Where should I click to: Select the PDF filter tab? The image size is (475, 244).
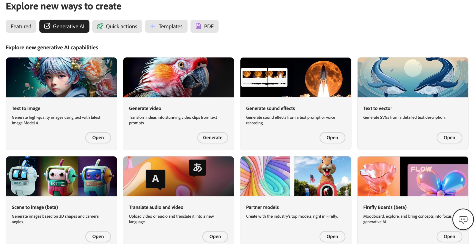point(204,26)
